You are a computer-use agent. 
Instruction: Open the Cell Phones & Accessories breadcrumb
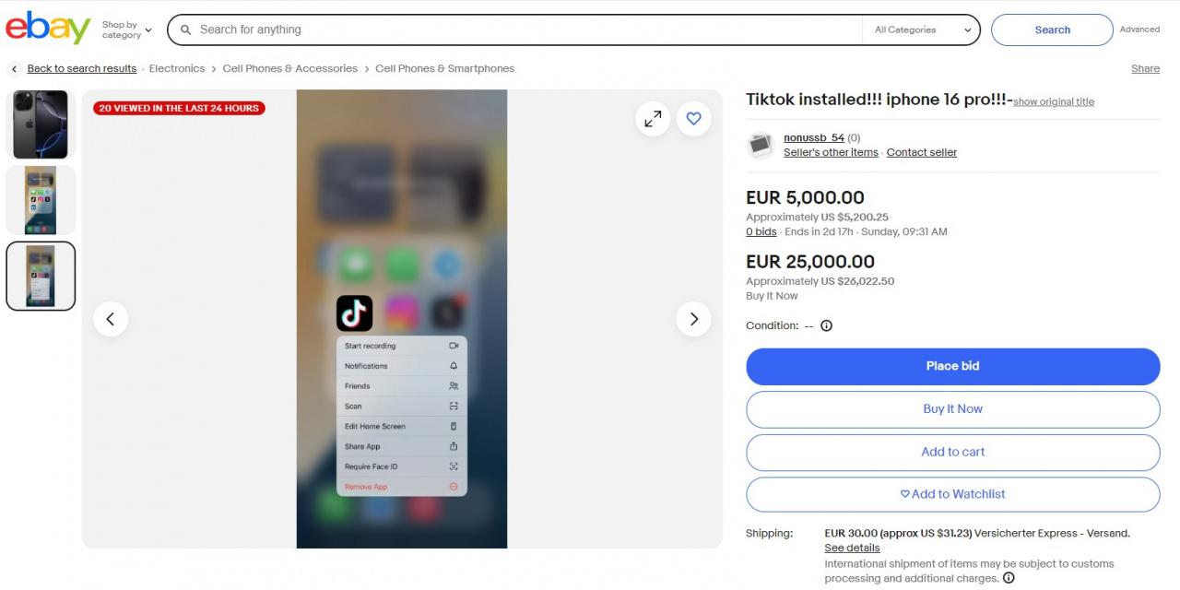[289, 68]
